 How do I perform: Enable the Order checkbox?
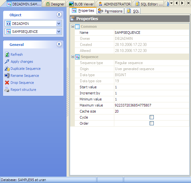click(x=152, y=123)
